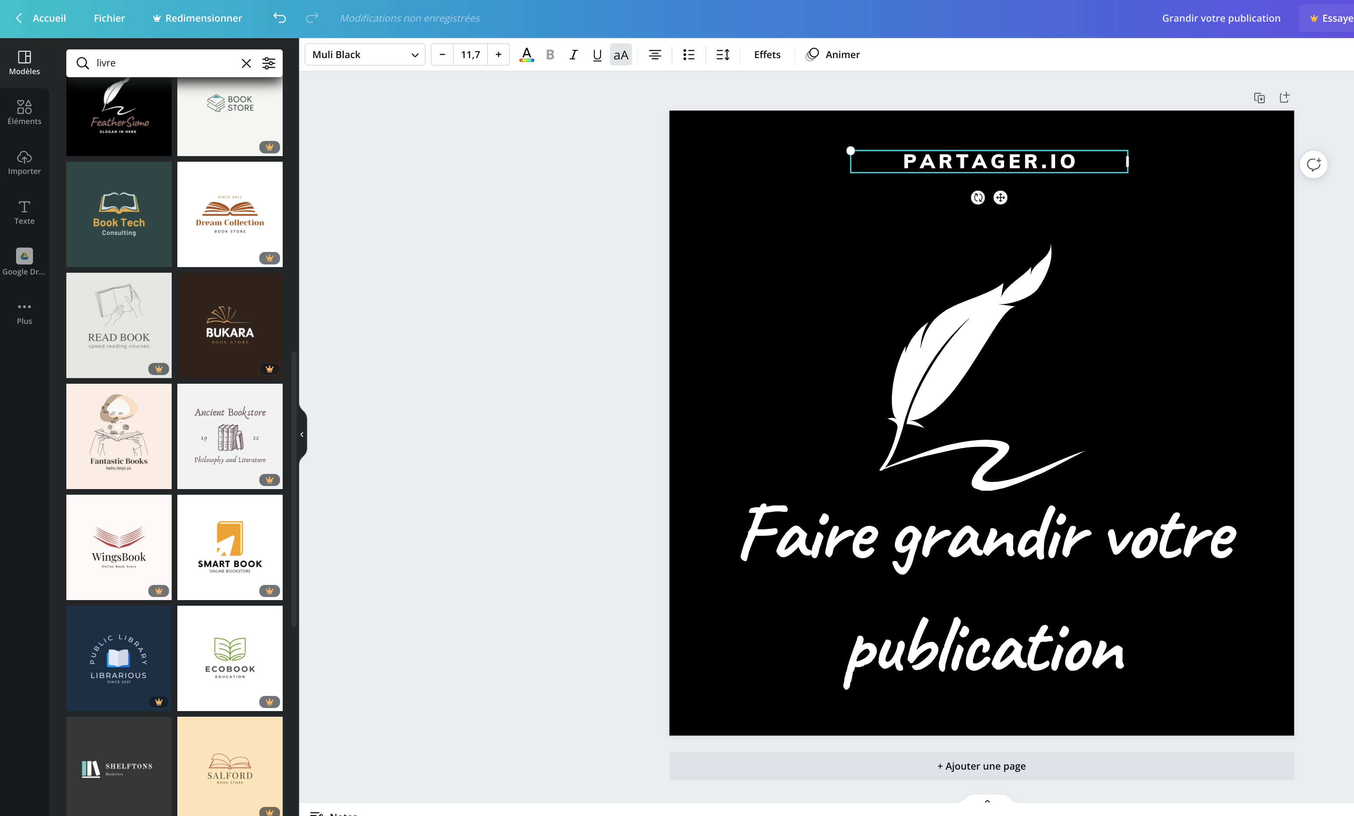
Task: Redo the last undone action
Action: 312,18
